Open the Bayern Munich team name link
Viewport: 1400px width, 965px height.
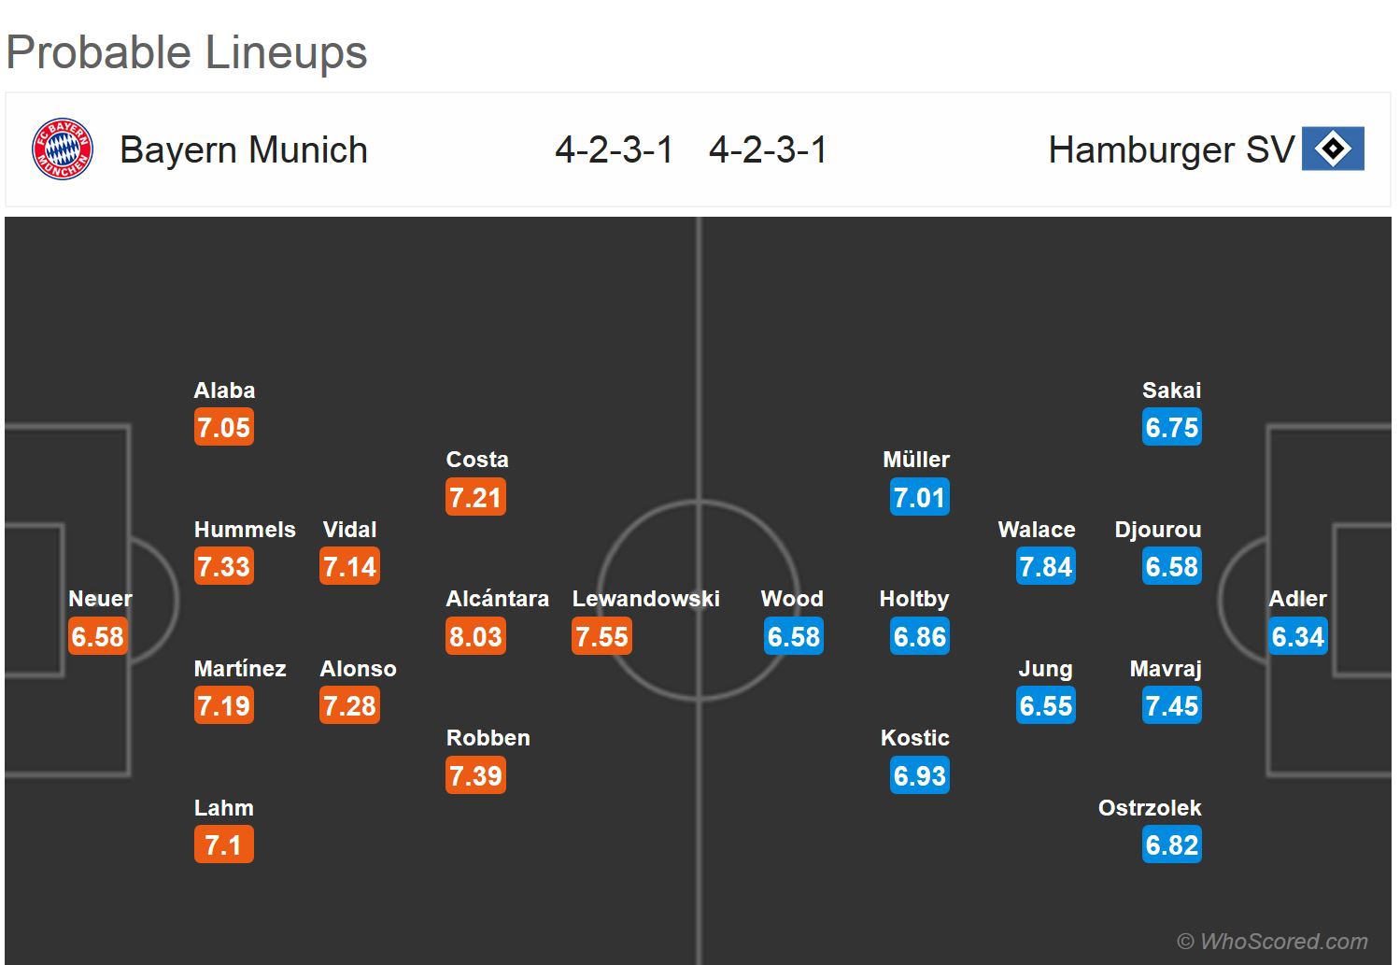tap(244, 149)
